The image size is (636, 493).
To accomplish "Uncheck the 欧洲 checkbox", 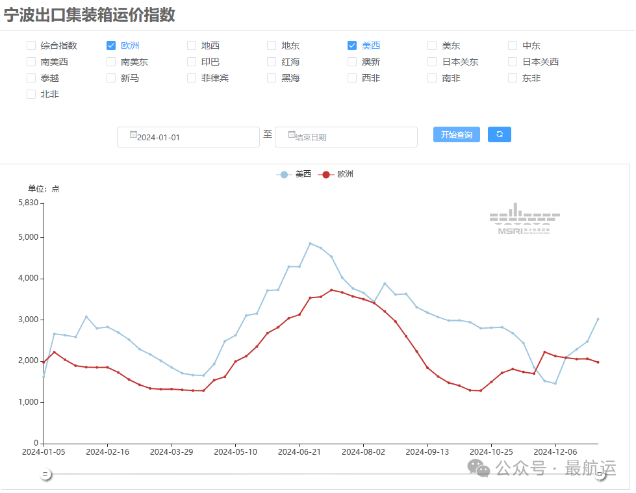I will coord(111,45).
